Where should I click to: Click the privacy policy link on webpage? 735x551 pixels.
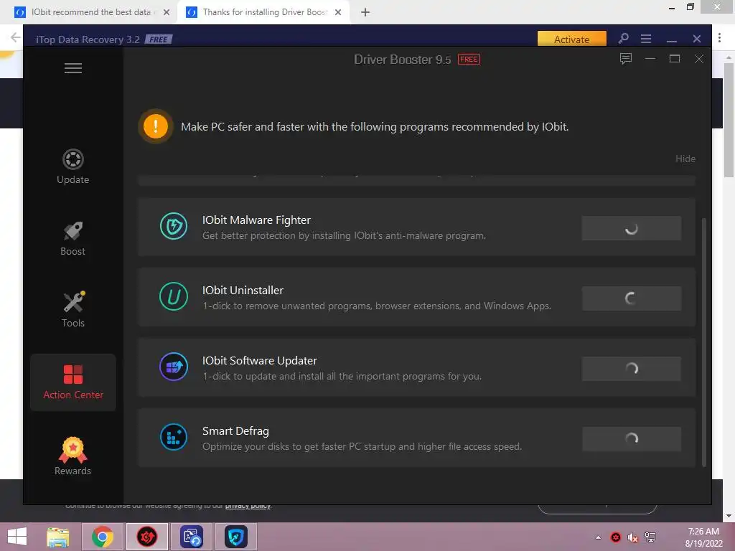pos(248,506)
